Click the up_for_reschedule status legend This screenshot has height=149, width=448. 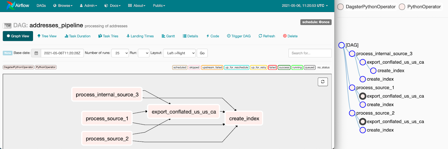[x=237, y=67]
